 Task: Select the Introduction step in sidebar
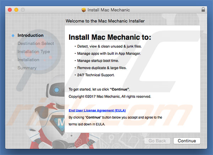tap(31, 35)
